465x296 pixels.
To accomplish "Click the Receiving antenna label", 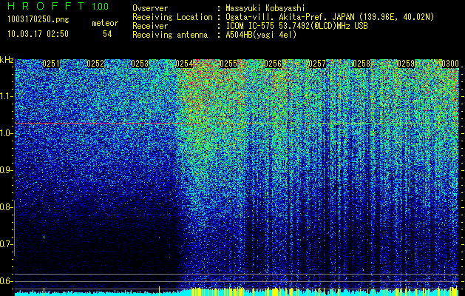I will coord(170,35).
